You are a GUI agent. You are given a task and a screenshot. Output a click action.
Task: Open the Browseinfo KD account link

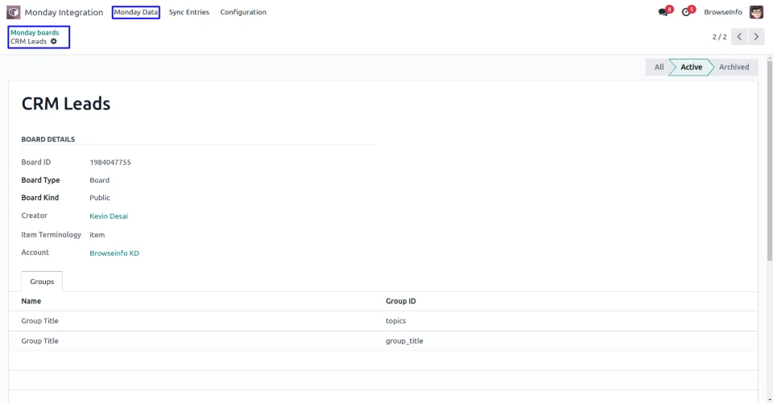click(x=114, y=253)
